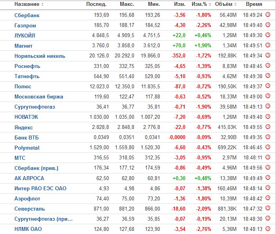
Task: Click the clock icon in the Полюс row
Action: pyautogui.click(x=268, y=86)
